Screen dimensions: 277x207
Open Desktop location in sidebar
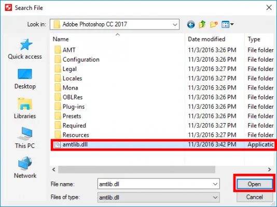click(x=25, y=79)
